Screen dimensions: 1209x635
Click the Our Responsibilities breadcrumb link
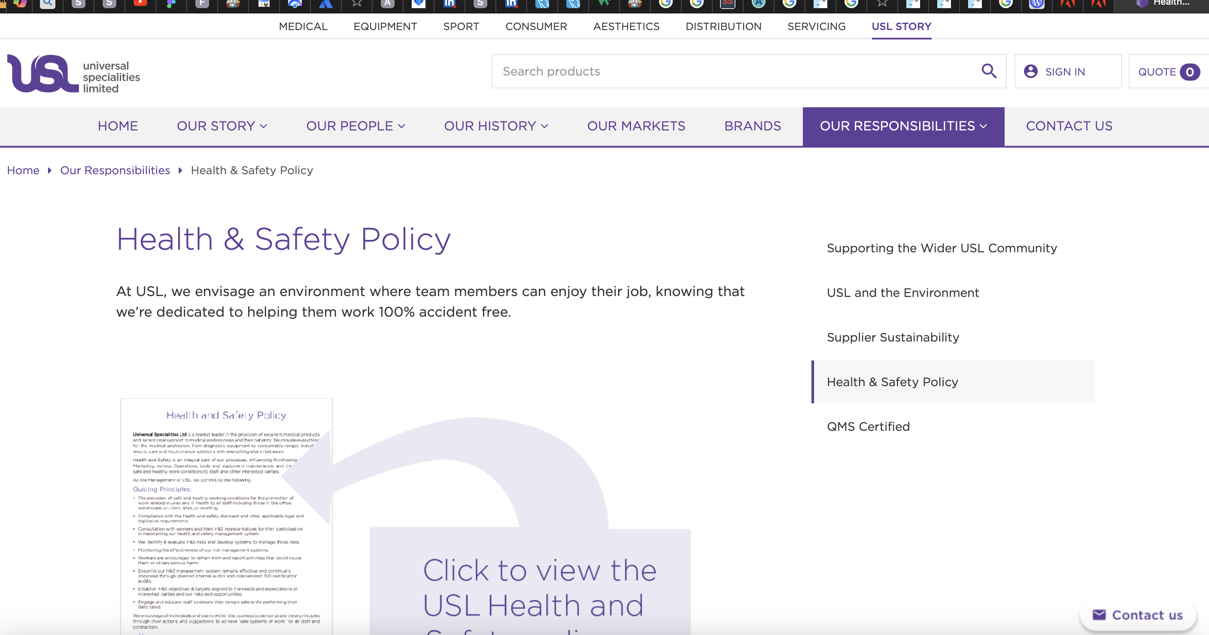click(x=115, y=170)
